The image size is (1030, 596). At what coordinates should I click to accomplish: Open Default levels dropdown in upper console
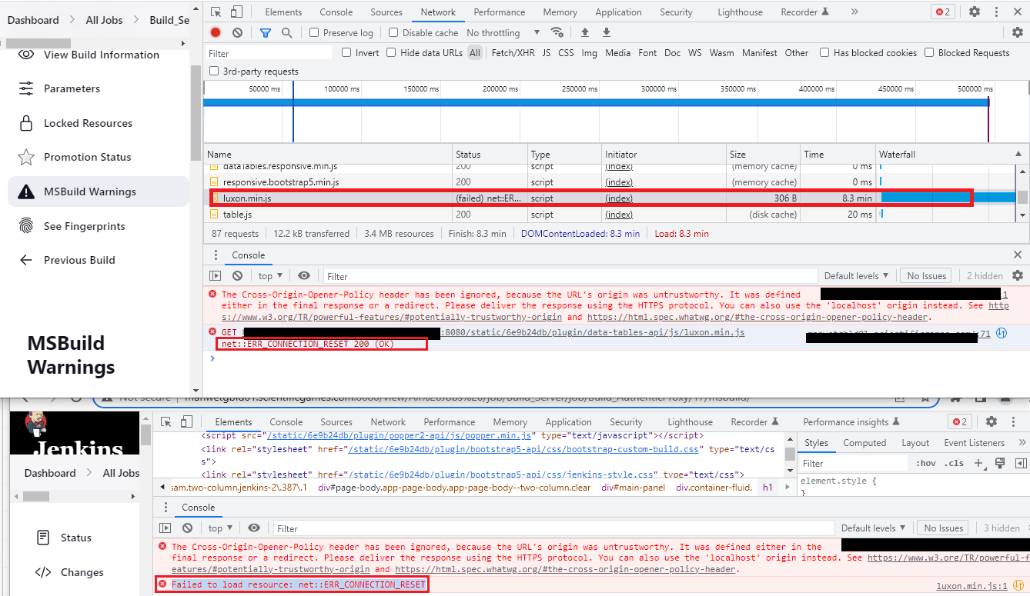pos(857,275)
